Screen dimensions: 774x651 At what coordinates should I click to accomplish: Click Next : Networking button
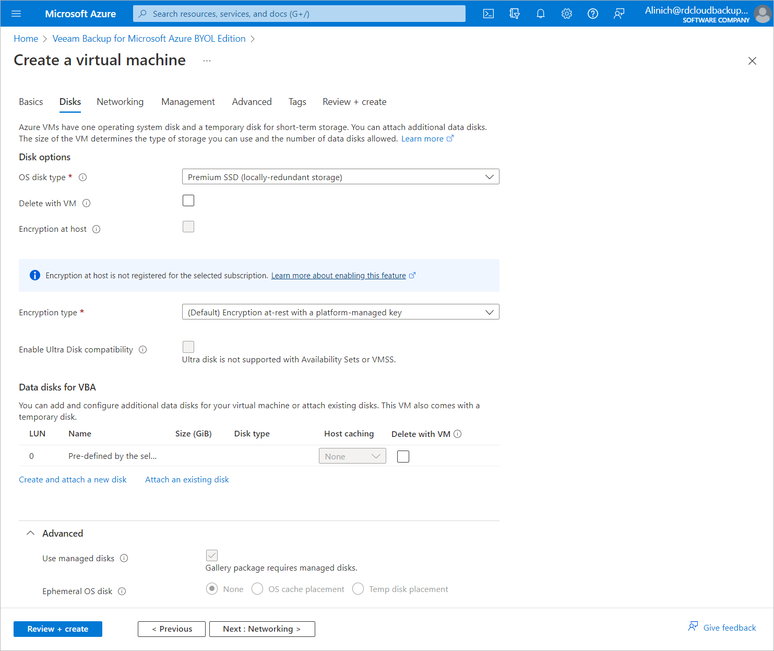click(x=262, y=629)
